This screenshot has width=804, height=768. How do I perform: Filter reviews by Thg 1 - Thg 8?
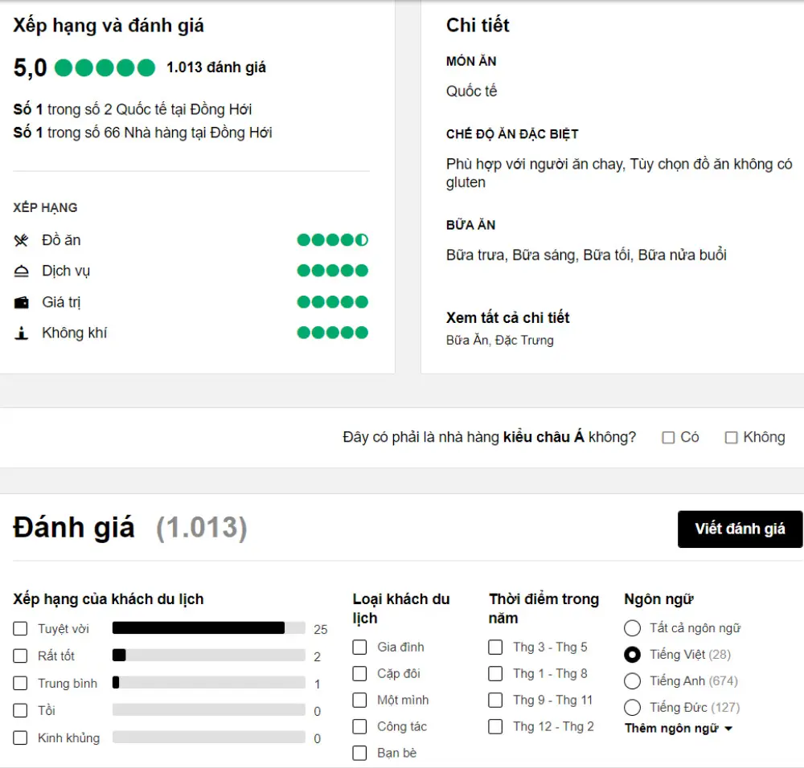tap(495, 674)
